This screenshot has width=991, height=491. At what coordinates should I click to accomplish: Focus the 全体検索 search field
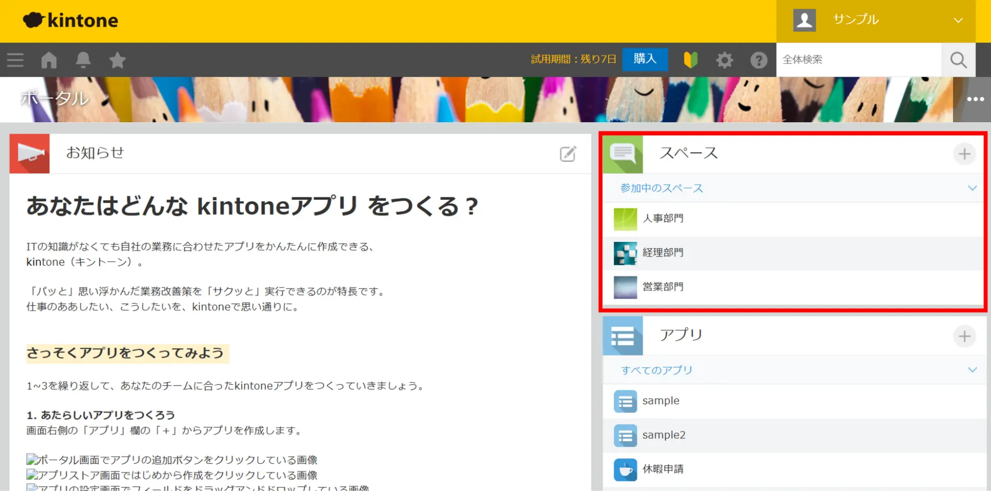858,60
